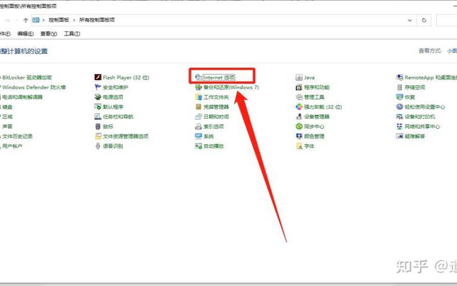Open the 系统 monitor icon
The height and width of the screenshot is (286, 457).
tap(198, 136)
